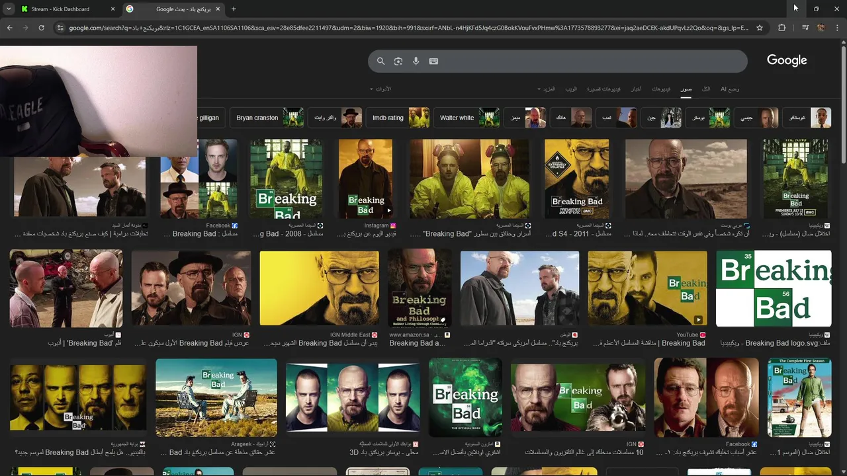Click the browser address bar URL
The image size is (847, 476).
(x=409, y=28)
